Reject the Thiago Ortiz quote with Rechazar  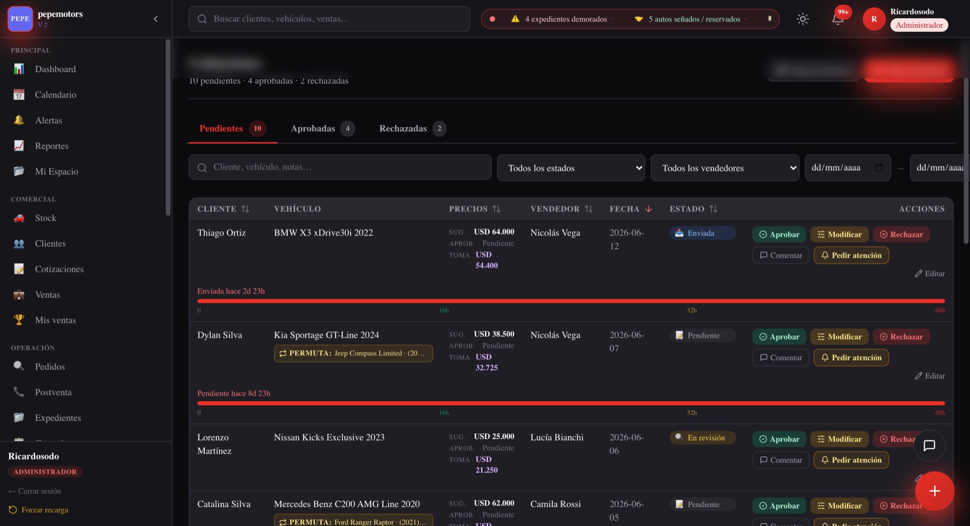coord(901,234)
